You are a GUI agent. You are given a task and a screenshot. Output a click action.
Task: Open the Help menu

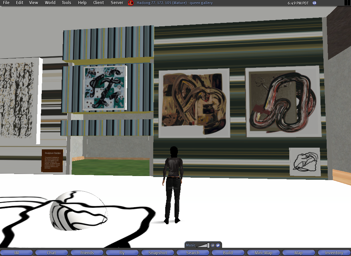82,3
